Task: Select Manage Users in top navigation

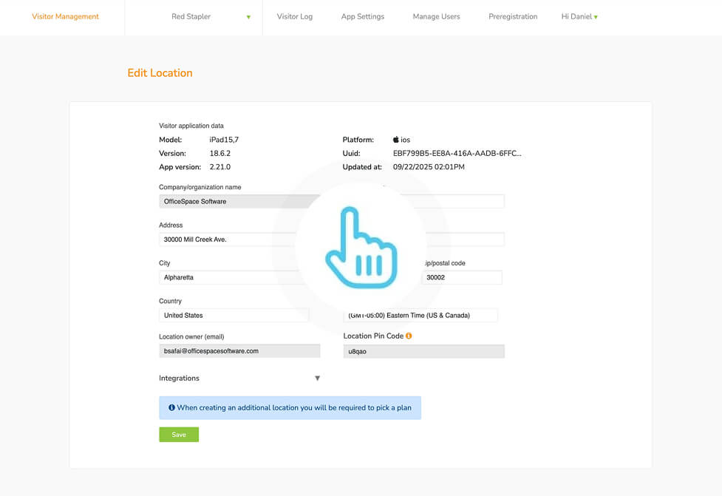Action: pos(436,17)
